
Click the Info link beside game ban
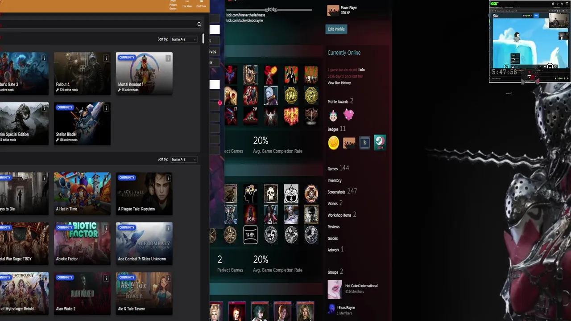pyautogui.click(x=362, y=70)
